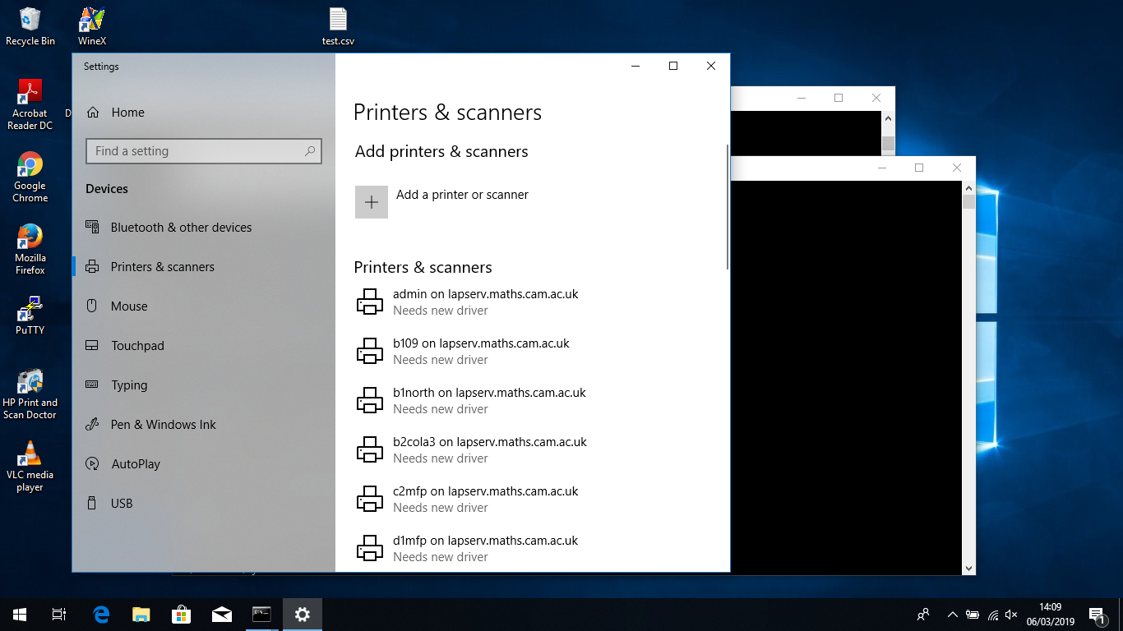Click the search magnifier in Find a setting
The width and height of the screenshot is (1123, 631).
click(x=310, y=151)
